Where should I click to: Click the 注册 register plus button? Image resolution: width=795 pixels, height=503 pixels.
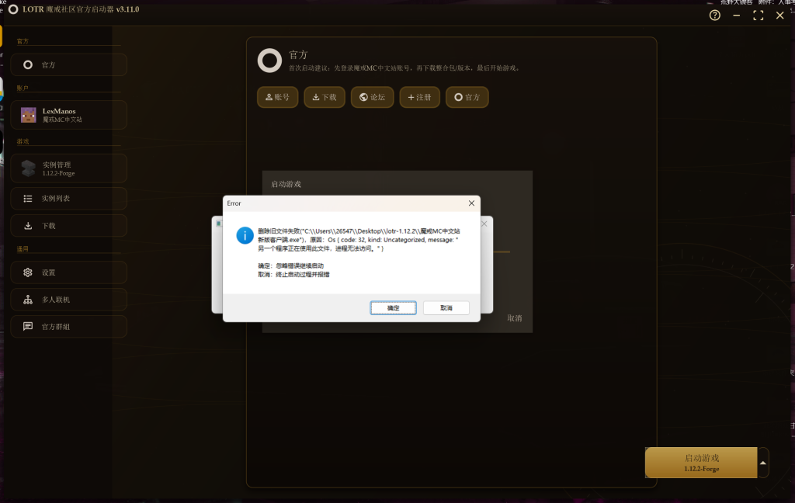419,97
